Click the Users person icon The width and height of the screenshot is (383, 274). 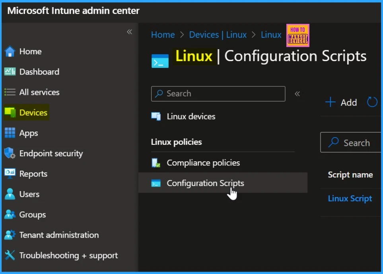[10, 194]
